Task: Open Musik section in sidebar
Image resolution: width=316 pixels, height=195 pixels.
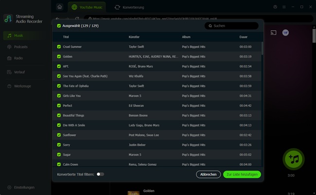Action: pos(24,35)
